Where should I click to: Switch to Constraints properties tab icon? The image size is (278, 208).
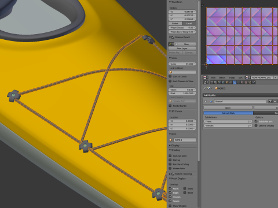coord(231,83)
